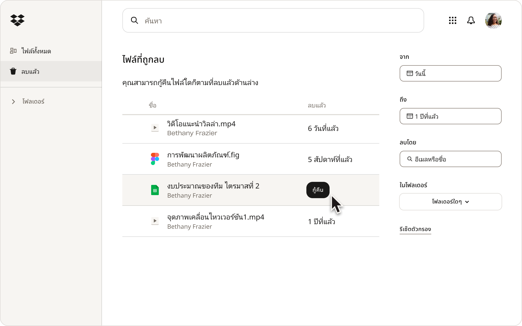The image size is (522, 326).
Task: Select file งบประมาณของทีม ไตรมาสที่ 2
Action: coord(213,186)
